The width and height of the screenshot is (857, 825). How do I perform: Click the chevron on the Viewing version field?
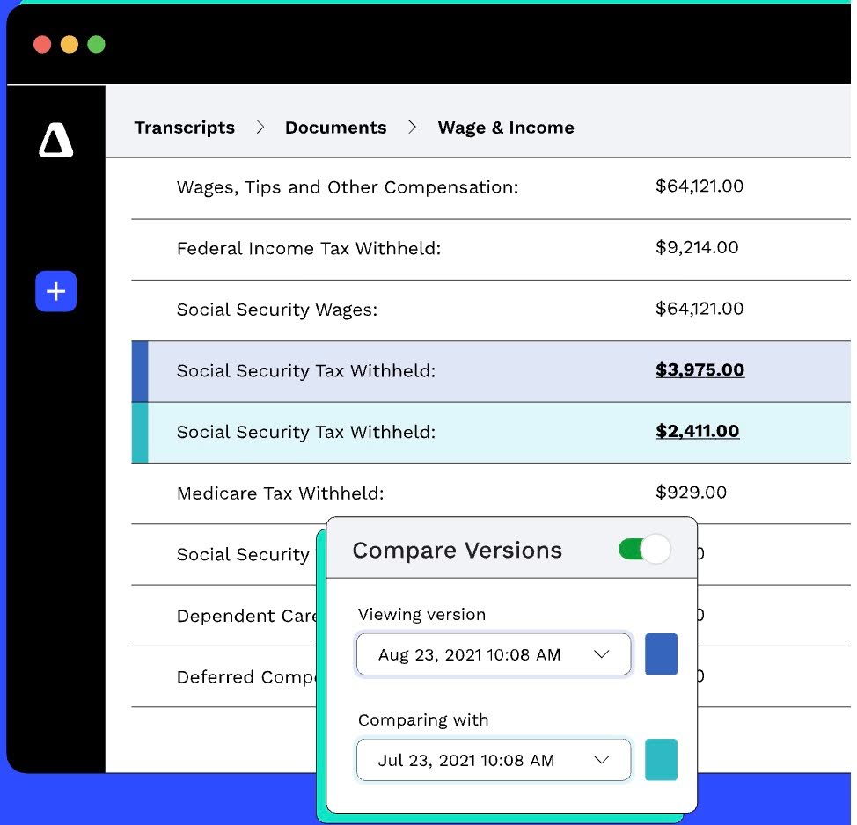pos(603,654)
